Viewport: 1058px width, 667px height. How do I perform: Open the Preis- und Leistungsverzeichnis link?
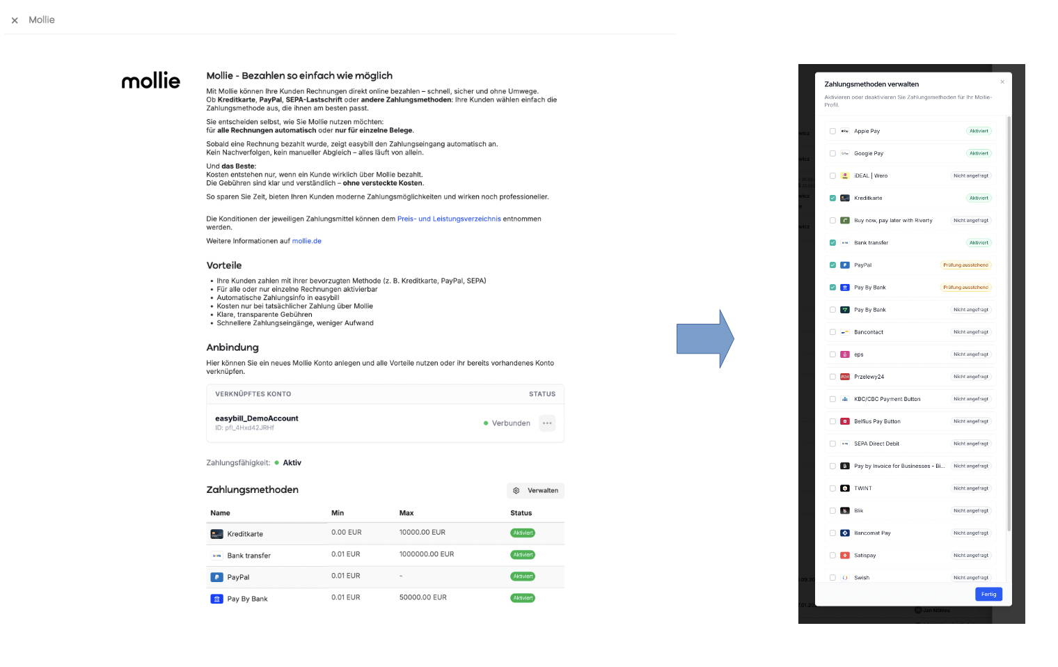point(449,219)
